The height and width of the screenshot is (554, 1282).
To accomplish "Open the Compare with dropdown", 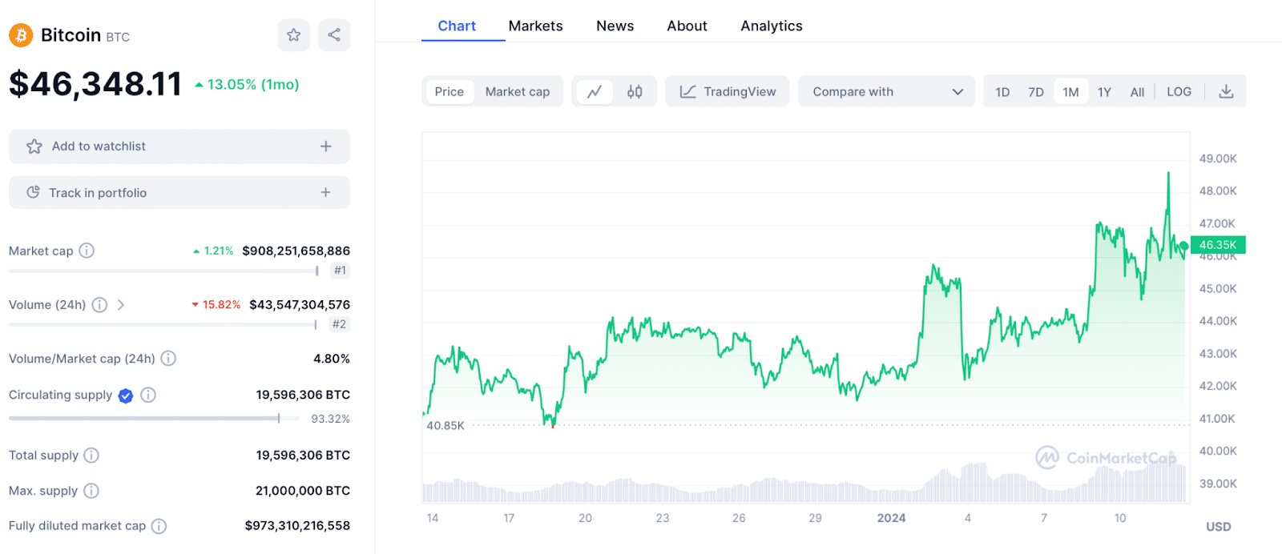I will [x=886, y=92].
